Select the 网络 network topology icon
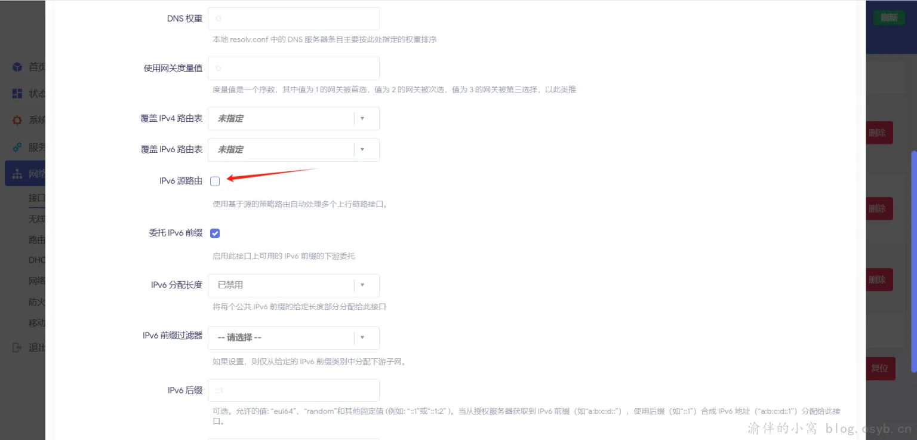Image resolution: width=917 pixels, height=440 pixels. (17, 173)
